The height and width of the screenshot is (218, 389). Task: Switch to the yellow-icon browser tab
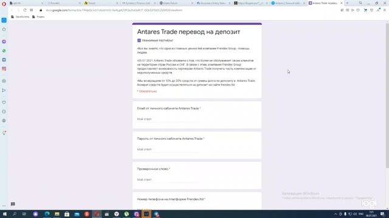(x=102, y=3)
